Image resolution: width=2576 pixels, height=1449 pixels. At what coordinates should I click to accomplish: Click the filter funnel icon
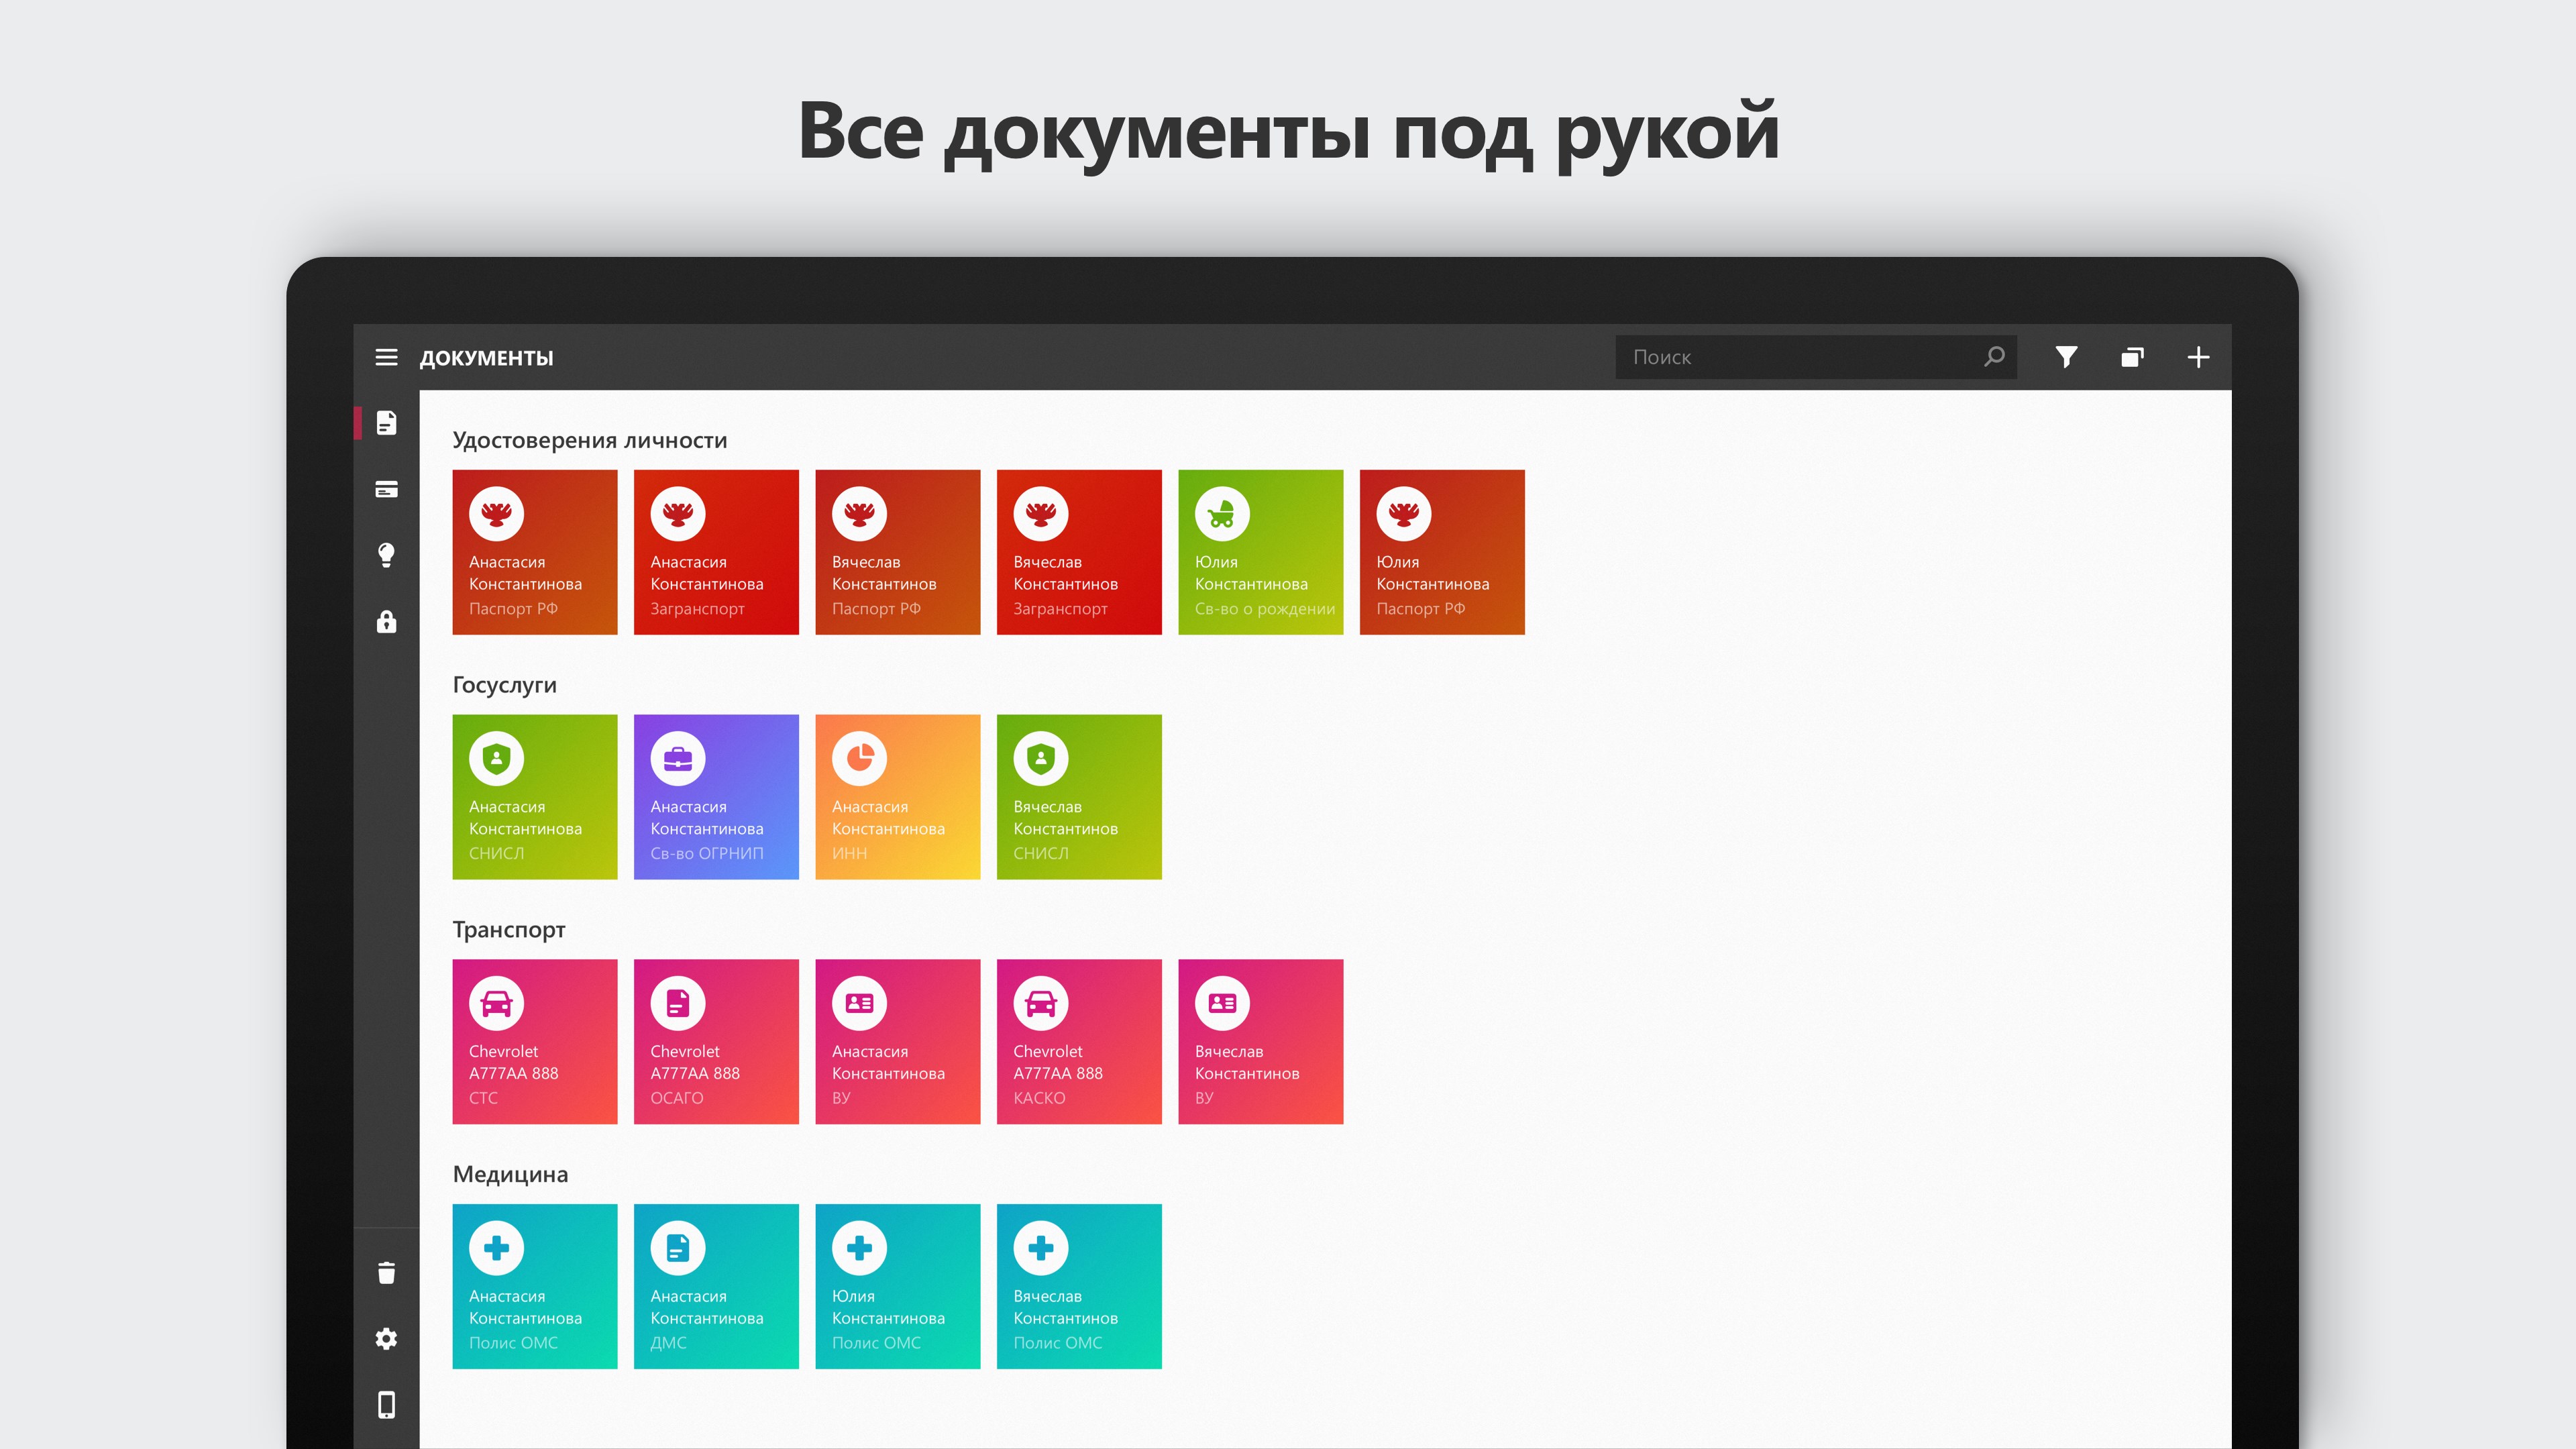point(2066,357)
